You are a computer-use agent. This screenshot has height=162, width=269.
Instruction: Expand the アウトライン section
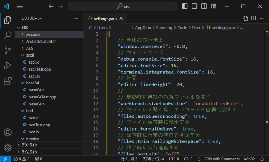point(29,145)
